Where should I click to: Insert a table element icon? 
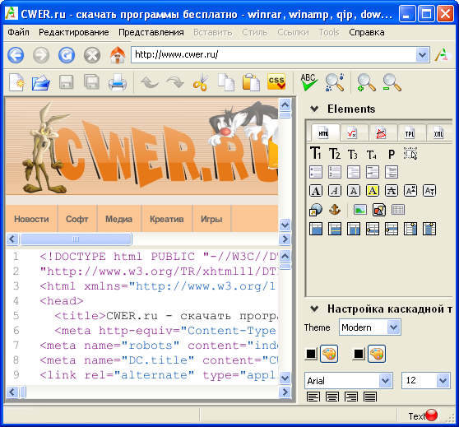click(x=398, y=210)
